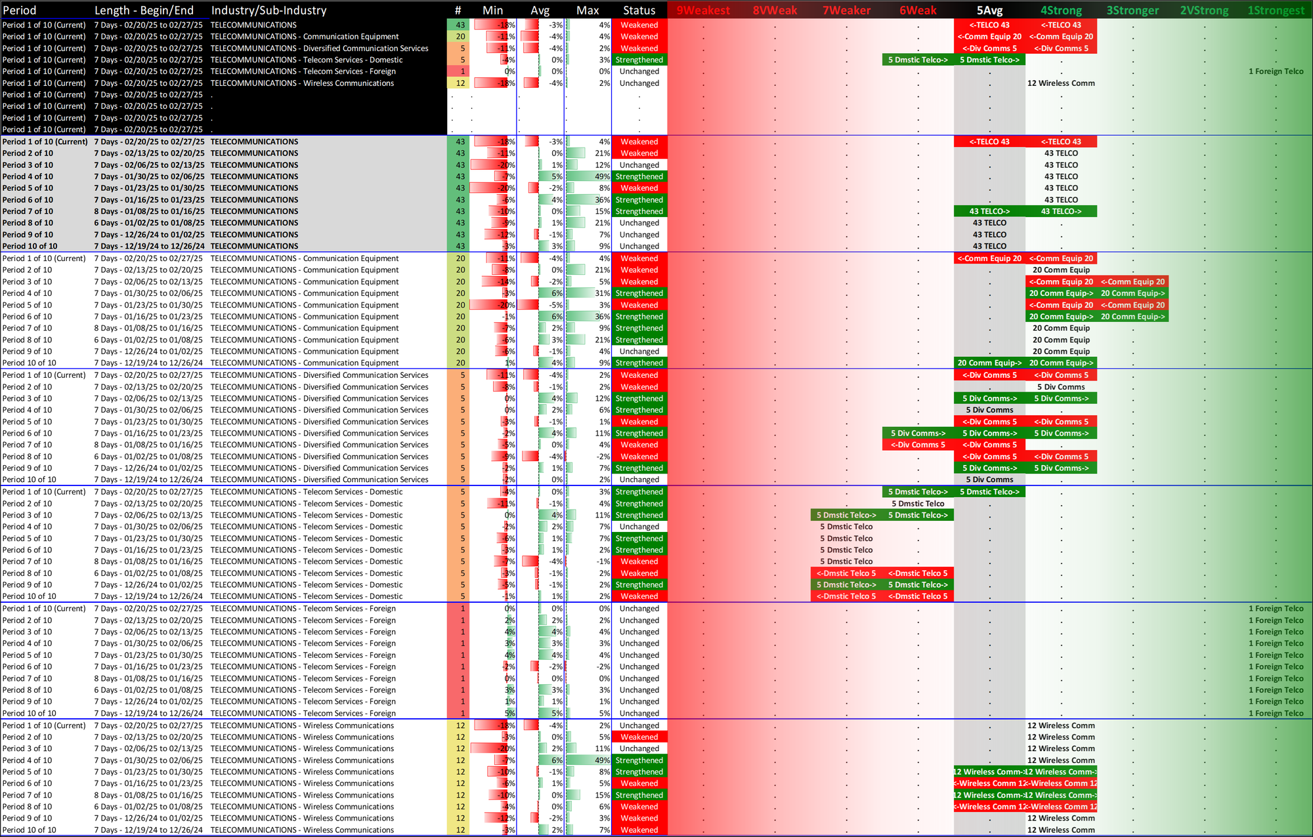Select the 9Weakest column header
Image resolution: width=1313 pixels, height=837 pixels.
[702, 10]
